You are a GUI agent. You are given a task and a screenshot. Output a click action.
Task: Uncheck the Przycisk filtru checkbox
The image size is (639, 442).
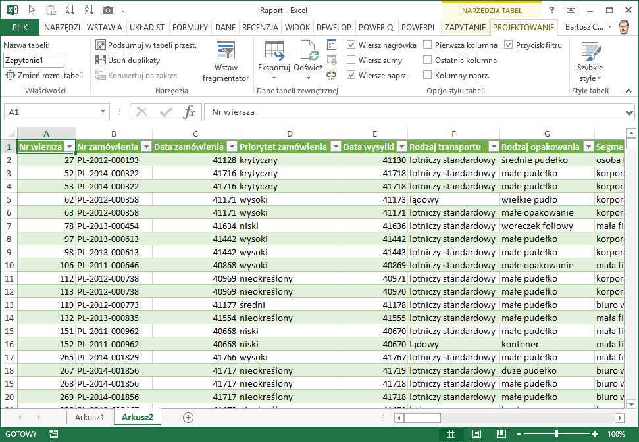tap(509, 45)
